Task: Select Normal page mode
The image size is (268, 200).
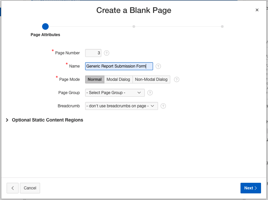Action: [x=95, y=79]
